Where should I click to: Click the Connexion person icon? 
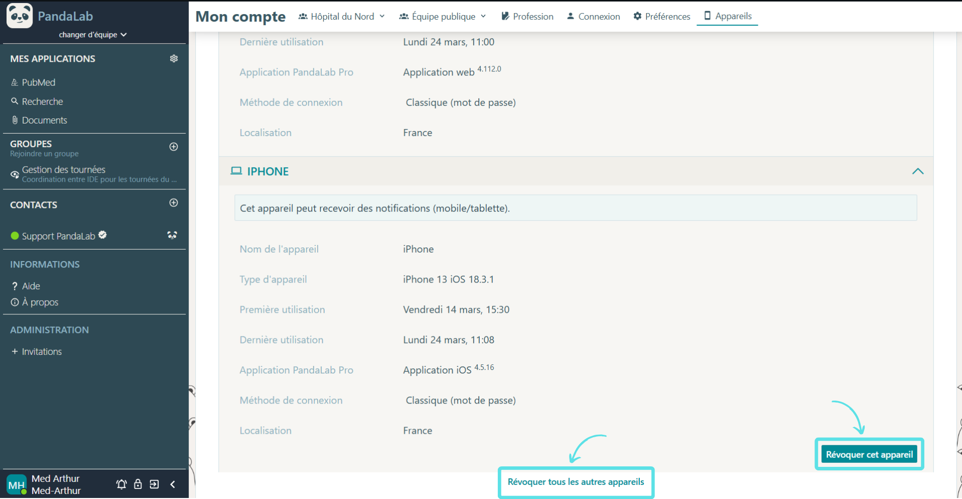(x=571, y=16)
